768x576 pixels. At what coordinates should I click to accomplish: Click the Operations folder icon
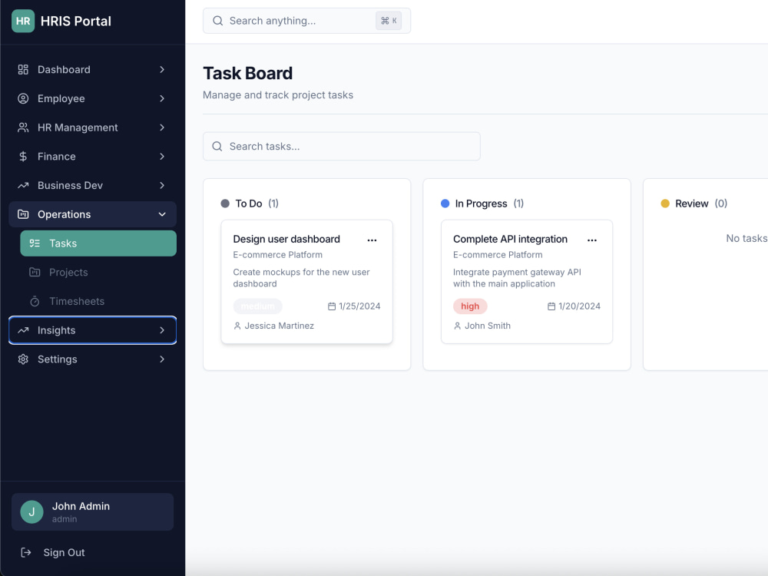(x=23, y=214)
